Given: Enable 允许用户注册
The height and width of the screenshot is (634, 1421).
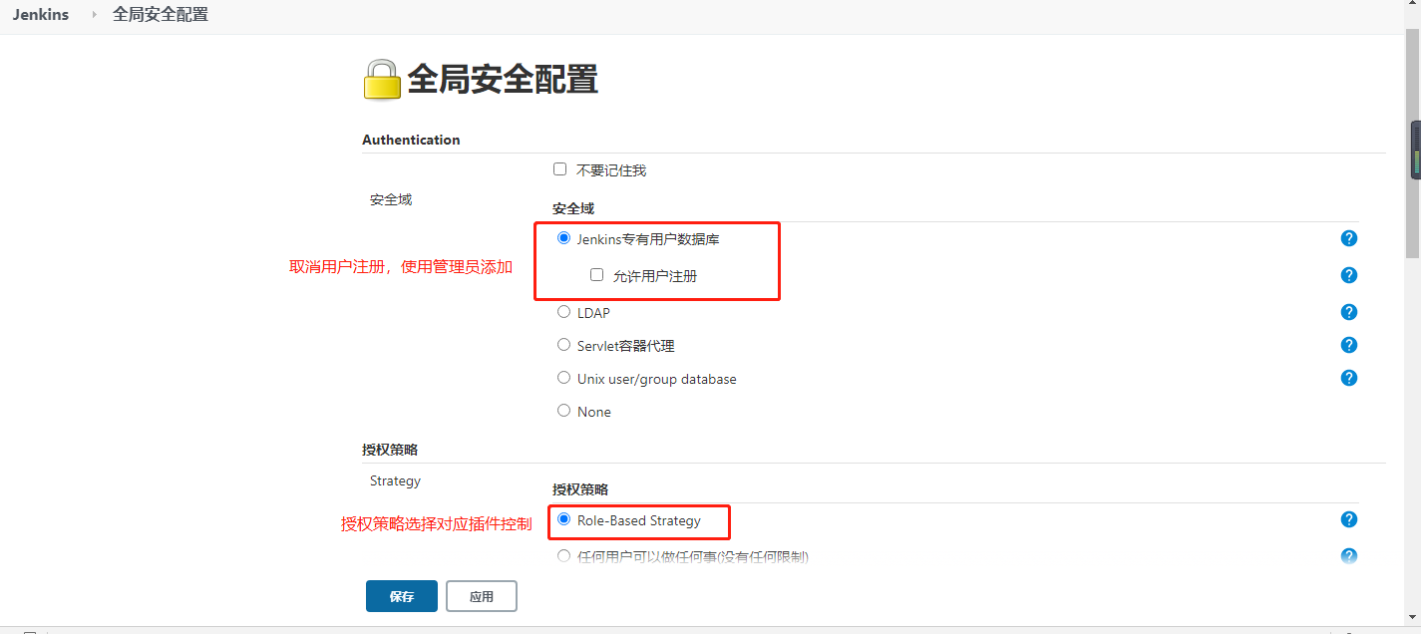Looking at the screenshot, I should pos(595,274).
